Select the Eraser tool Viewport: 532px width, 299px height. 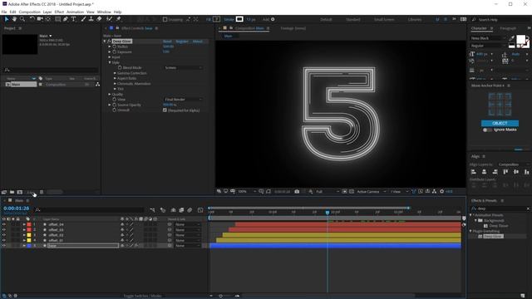point(99,19)
